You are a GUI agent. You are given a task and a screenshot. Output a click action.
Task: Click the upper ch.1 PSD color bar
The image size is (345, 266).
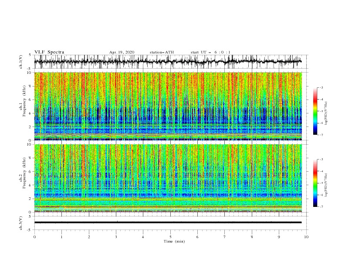315,111
